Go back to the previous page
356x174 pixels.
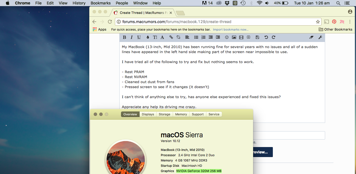(94, 22)
